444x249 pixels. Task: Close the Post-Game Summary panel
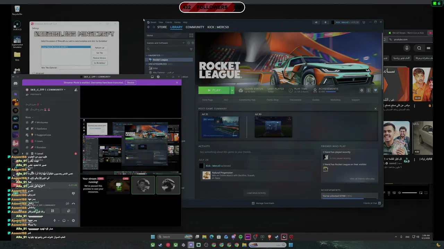pos(375,109)
